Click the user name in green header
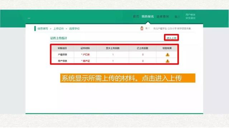Viewport: 229px width, 128px height. point(177,17)
